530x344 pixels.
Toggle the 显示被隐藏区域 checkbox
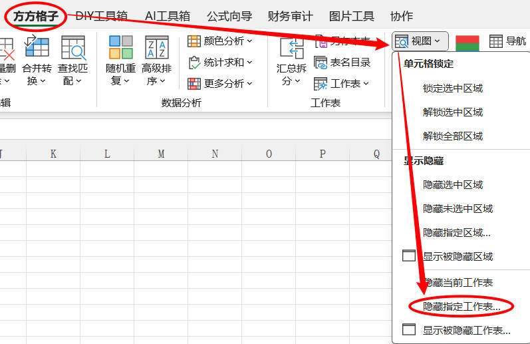pyautogui.click(x=409, y=256)
